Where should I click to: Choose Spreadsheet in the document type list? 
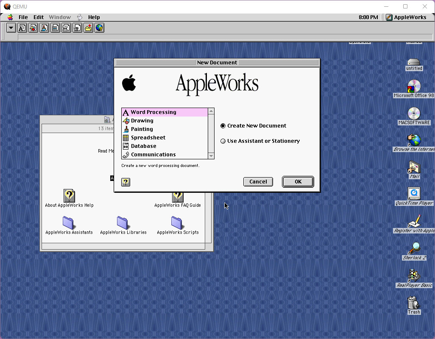tap(148, 138)
